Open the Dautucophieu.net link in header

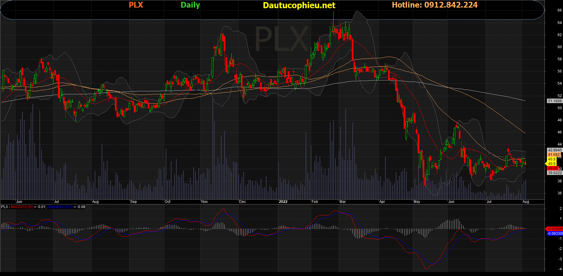click(x=299, y=5)
